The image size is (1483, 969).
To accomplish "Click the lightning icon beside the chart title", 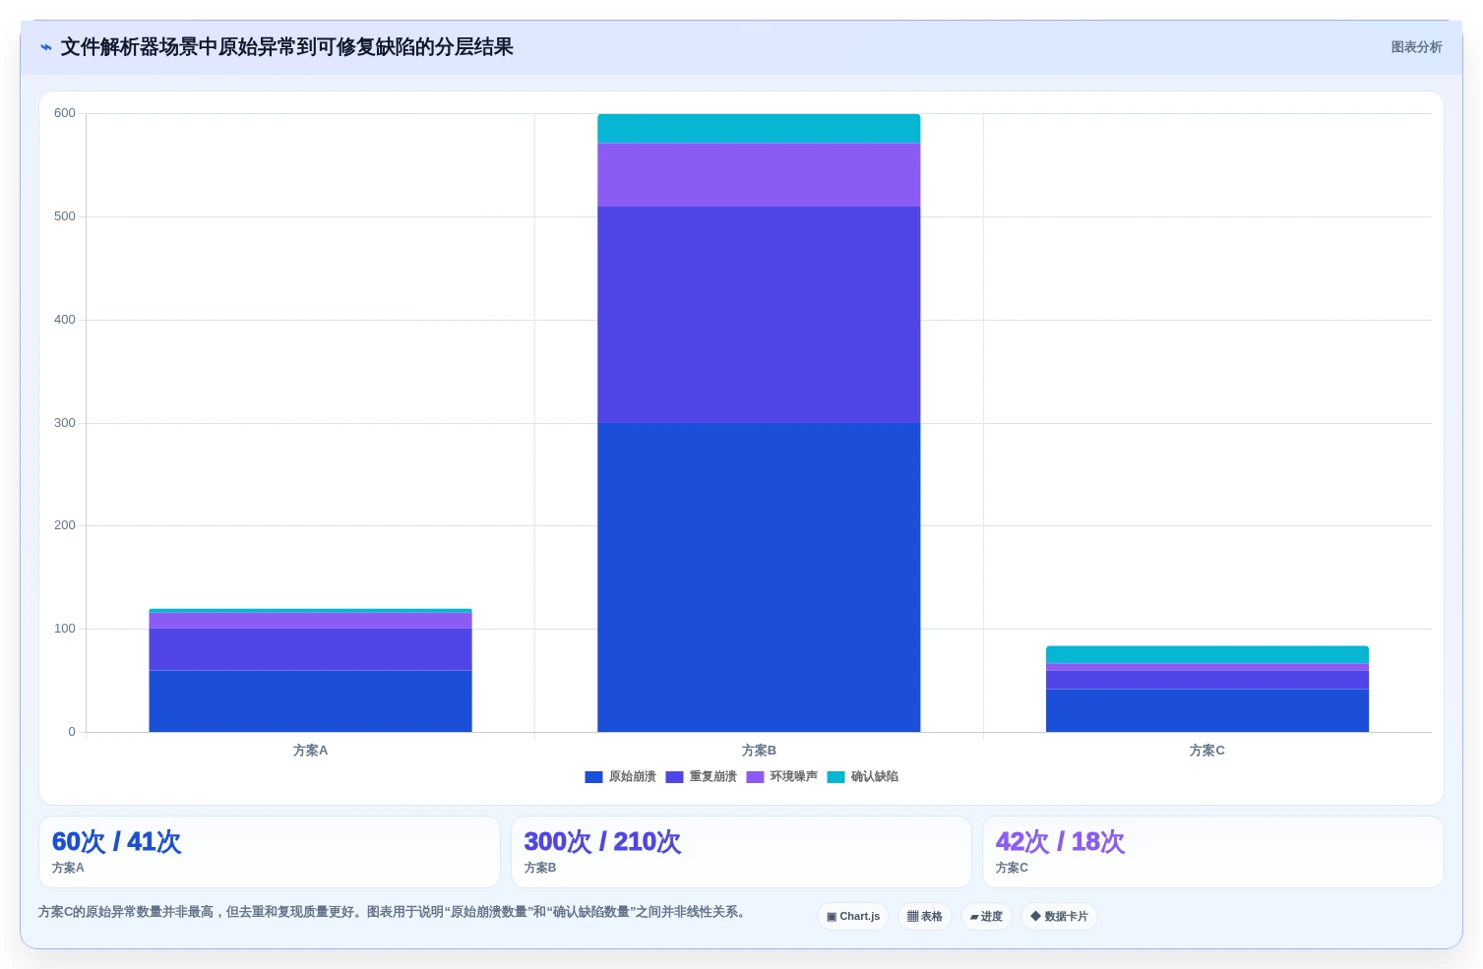I will coord(46,47).
